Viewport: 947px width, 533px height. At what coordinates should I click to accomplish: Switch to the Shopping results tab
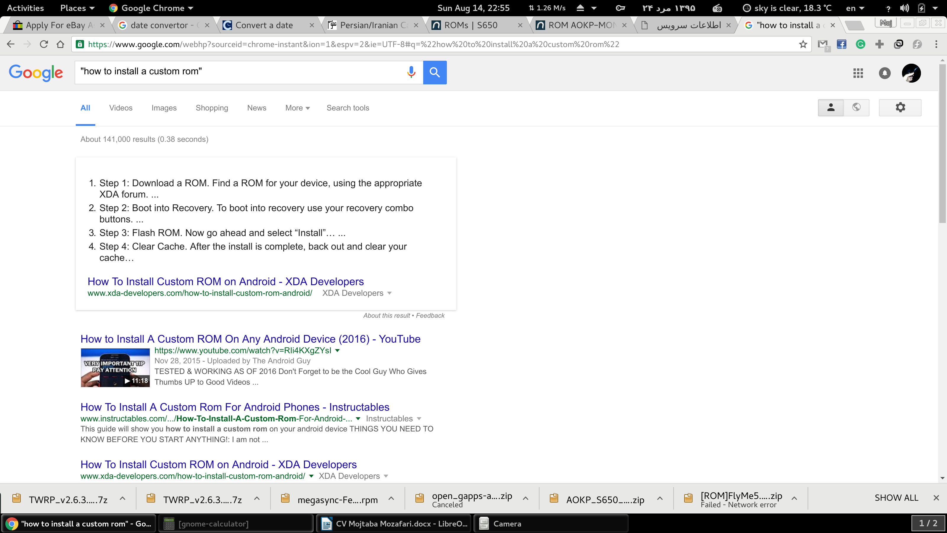coord(212,108)
